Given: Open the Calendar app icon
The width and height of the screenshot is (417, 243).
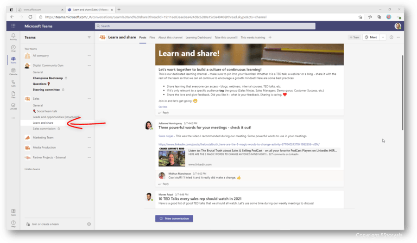Looking at the screenshot, I should [x=13, y=71].
